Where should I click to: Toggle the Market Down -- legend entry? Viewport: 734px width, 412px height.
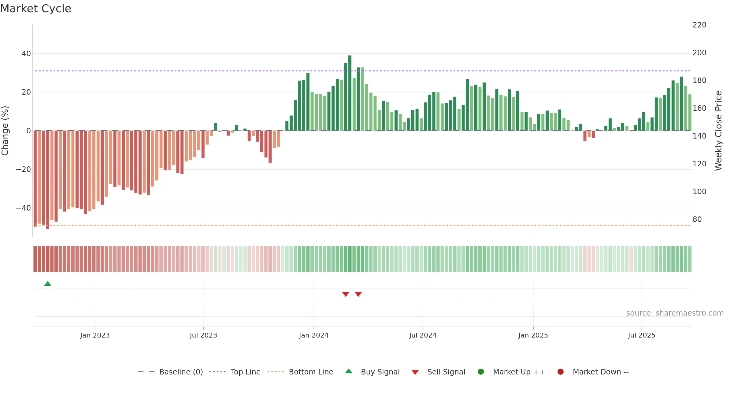point(593,372)
